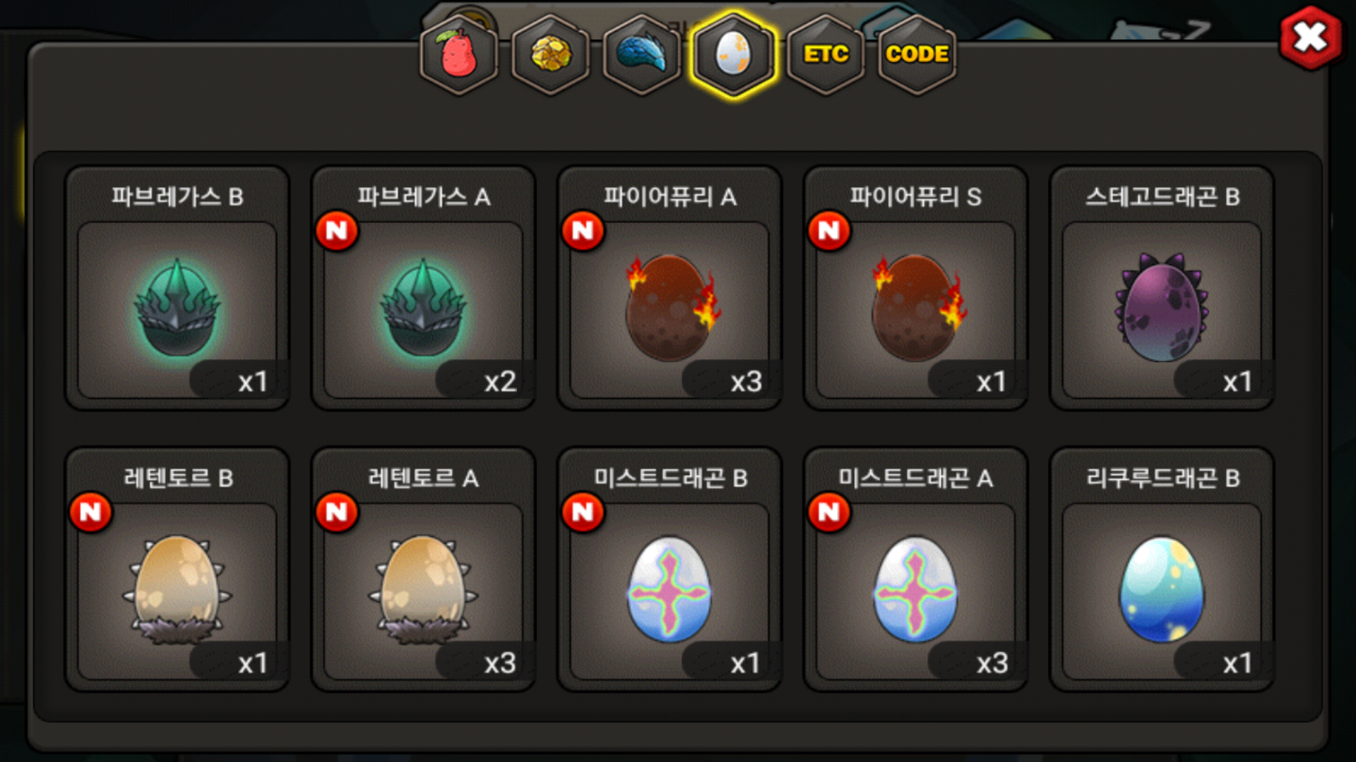Select the 레텐토르 B spiked egg
This screenshot has height=762, width=1356.
(x=177, y=569)
